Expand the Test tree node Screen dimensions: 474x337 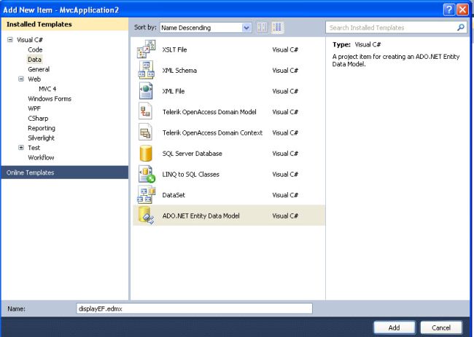(21, 148)
